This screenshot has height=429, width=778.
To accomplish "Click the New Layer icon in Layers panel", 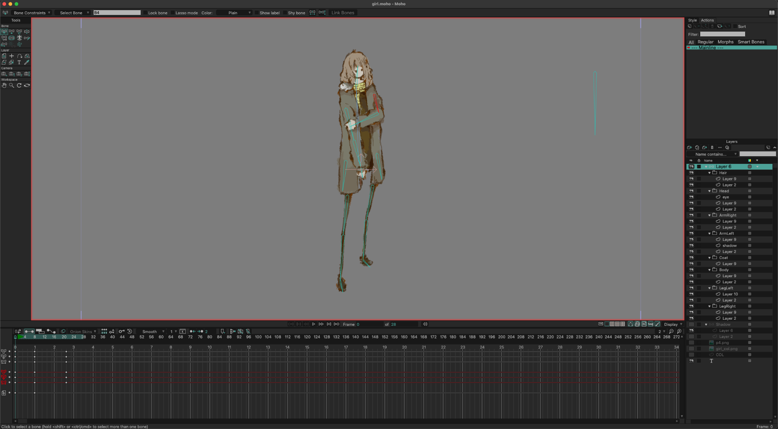I will pyautogui.click(x=689, y=148).
